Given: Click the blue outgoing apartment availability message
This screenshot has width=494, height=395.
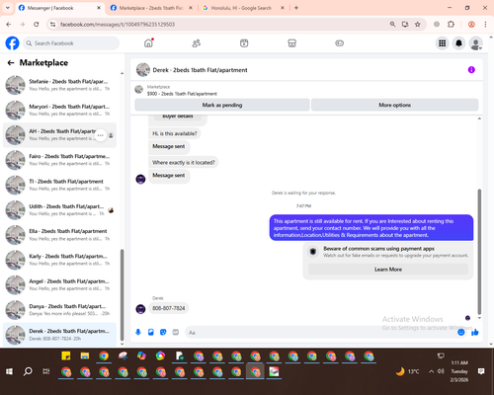Looking at the screenshot, I should (371, 228).
